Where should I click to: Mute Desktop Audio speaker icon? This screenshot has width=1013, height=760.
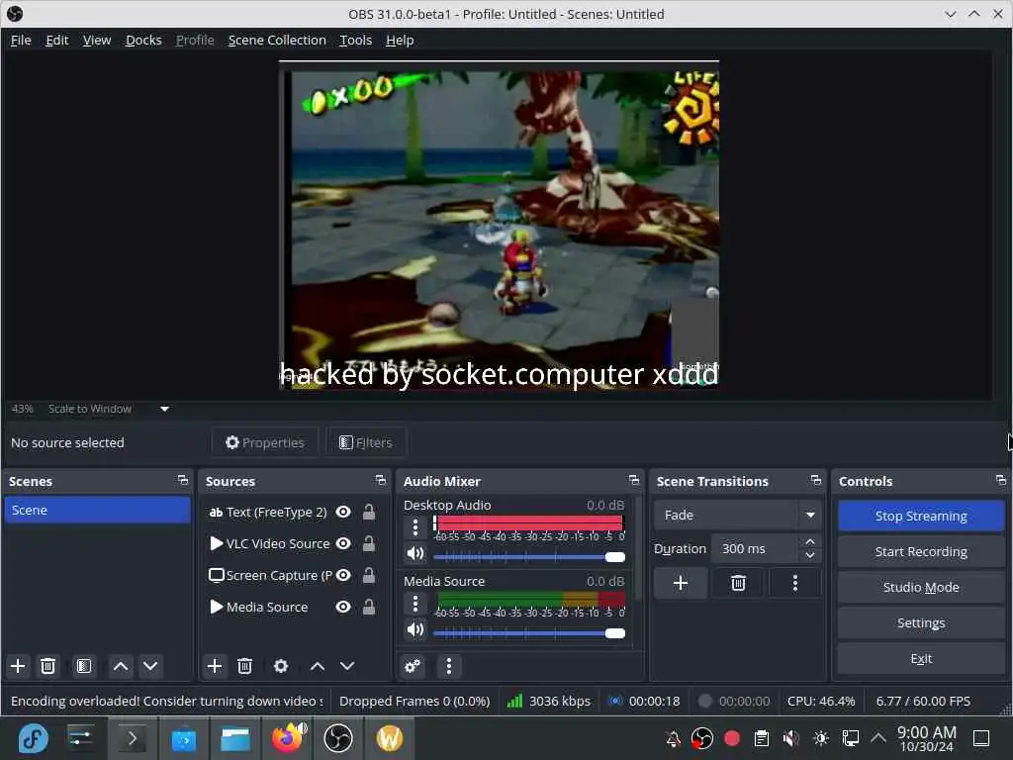[415, 553]
